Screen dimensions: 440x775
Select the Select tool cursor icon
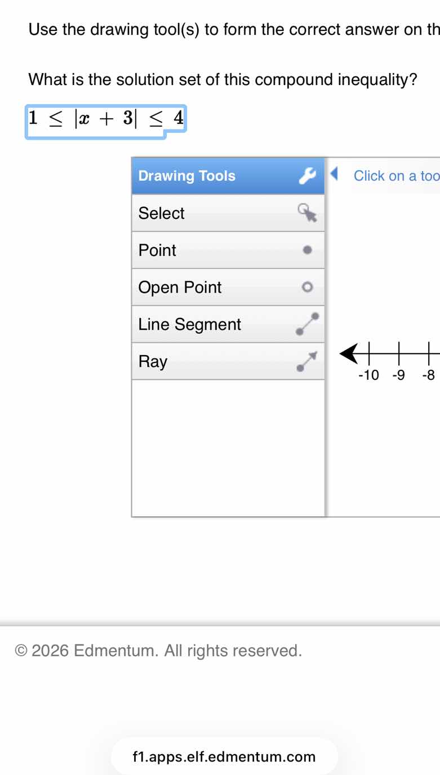pos(308,213)
